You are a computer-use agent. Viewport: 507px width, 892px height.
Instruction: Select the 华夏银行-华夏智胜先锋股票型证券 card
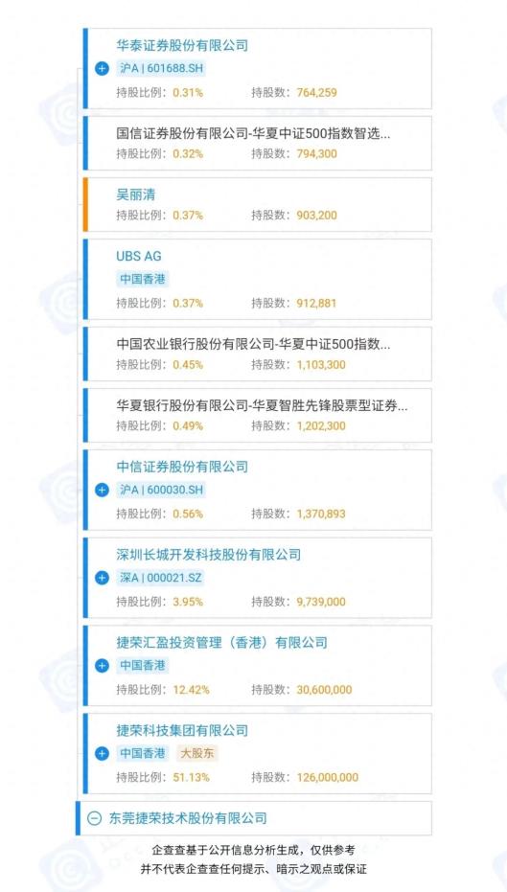pyautogui.click(x=257, y=415)
